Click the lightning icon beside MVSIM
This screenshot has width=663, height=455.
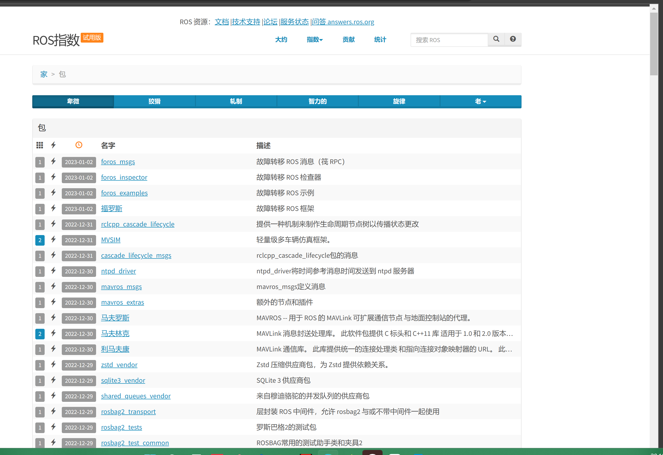point(53,240)
